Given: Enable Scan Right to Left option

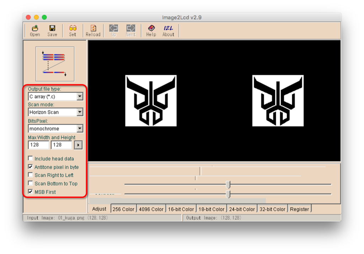Looking at the screenshot, I should tap(31, 175).
